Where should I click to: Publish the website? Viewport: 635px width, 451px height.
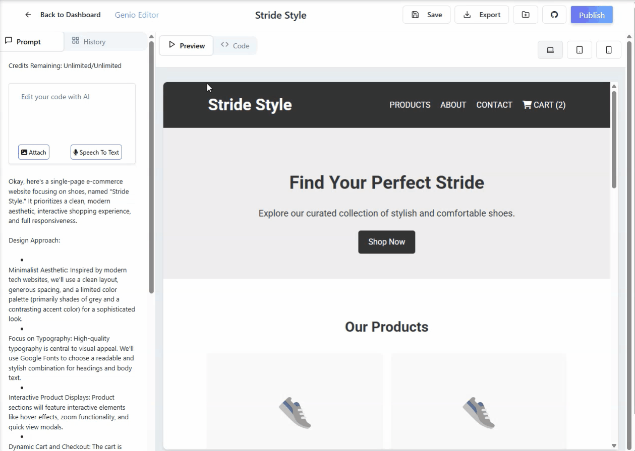point(592,15)
